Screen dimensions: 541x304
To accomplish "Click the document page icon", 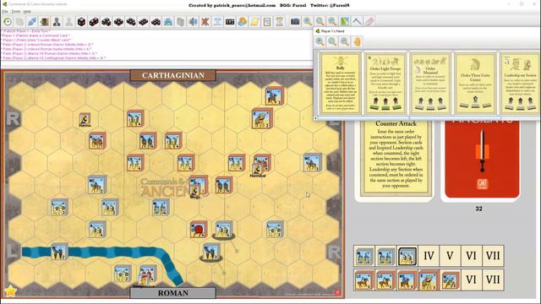I will point(267,22).
